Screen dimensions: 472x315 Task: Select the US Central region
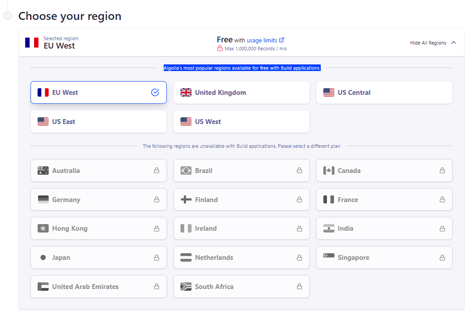[384, 93]
